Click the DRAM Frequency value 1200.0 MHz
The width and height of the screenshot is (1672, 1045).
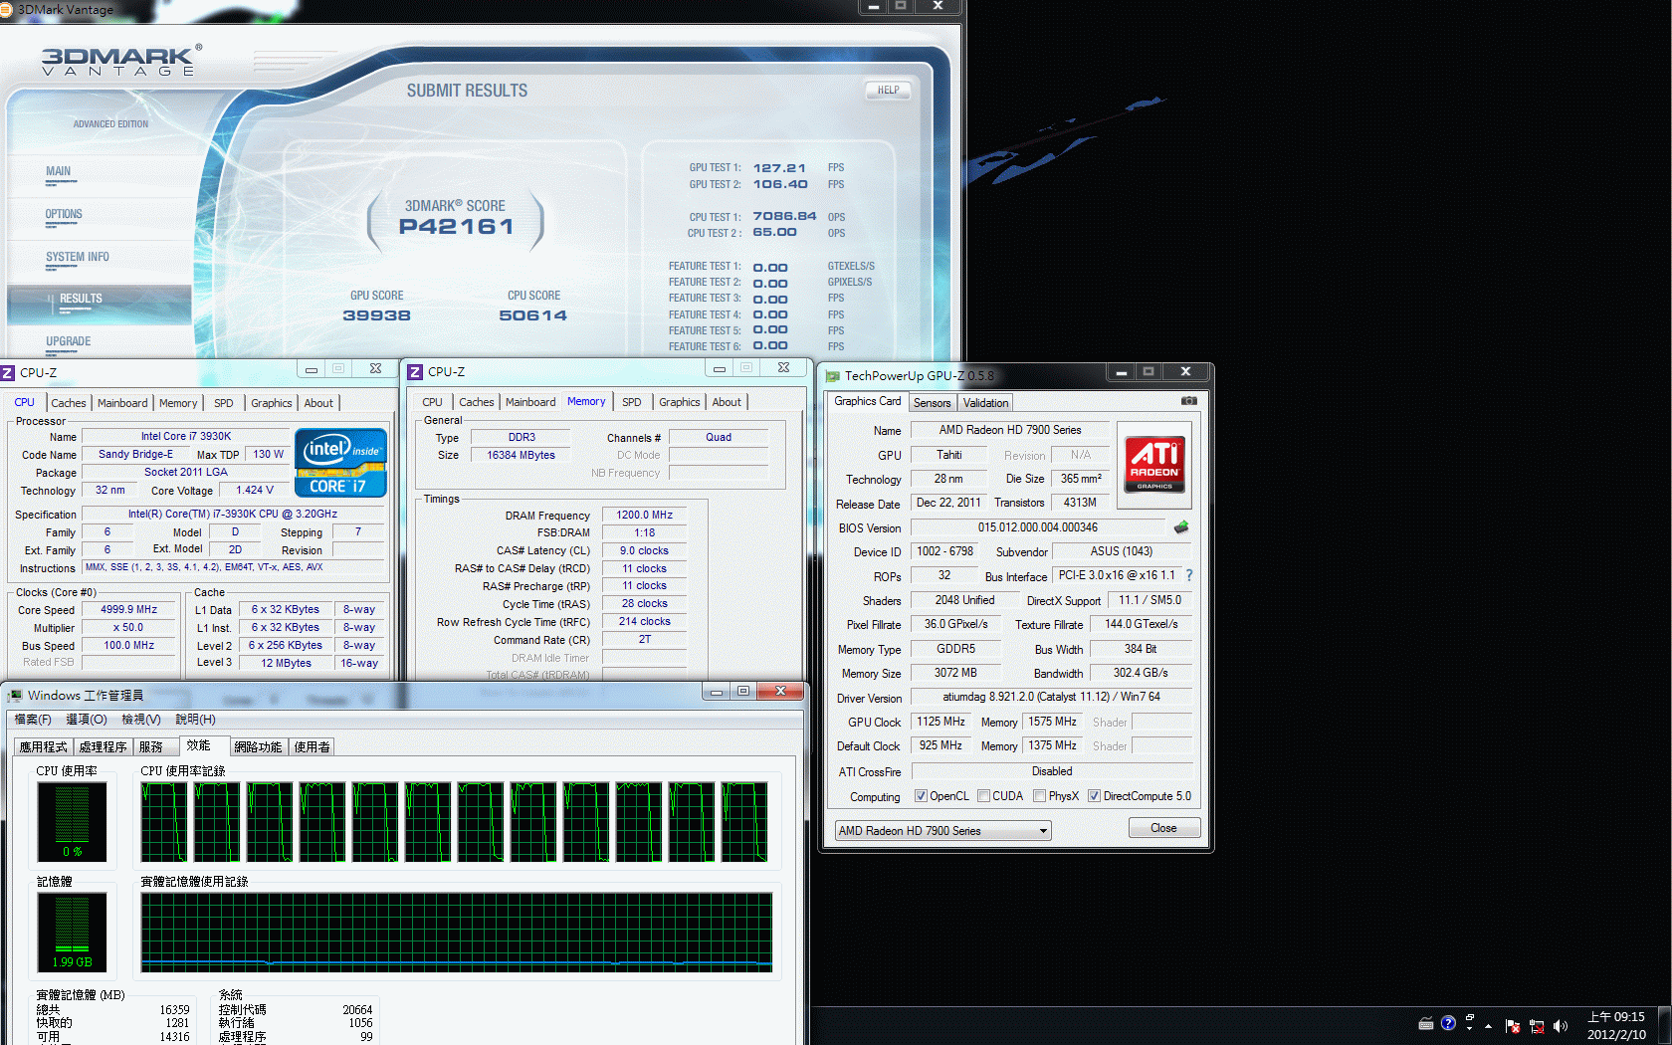[x=644, y=516]
